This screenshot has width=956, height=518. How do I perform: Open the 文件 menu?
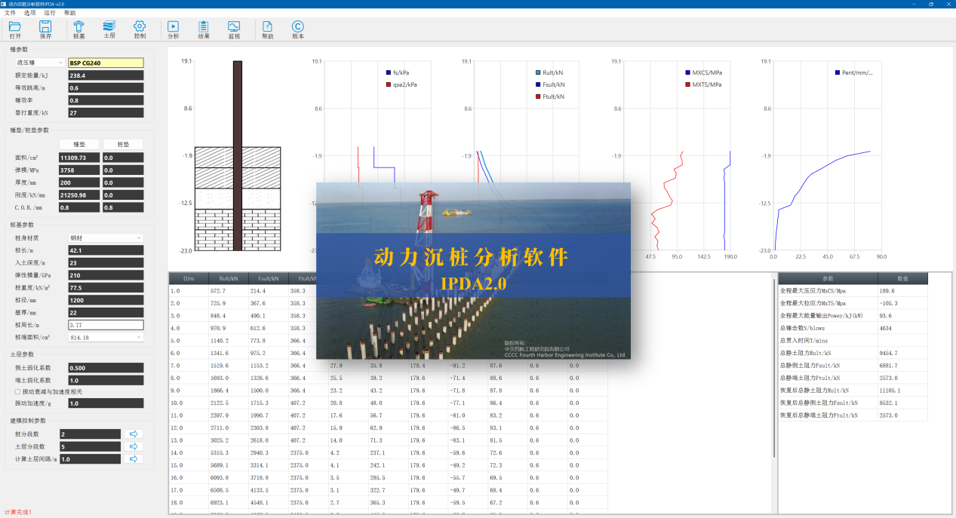(x=10, y=13)
